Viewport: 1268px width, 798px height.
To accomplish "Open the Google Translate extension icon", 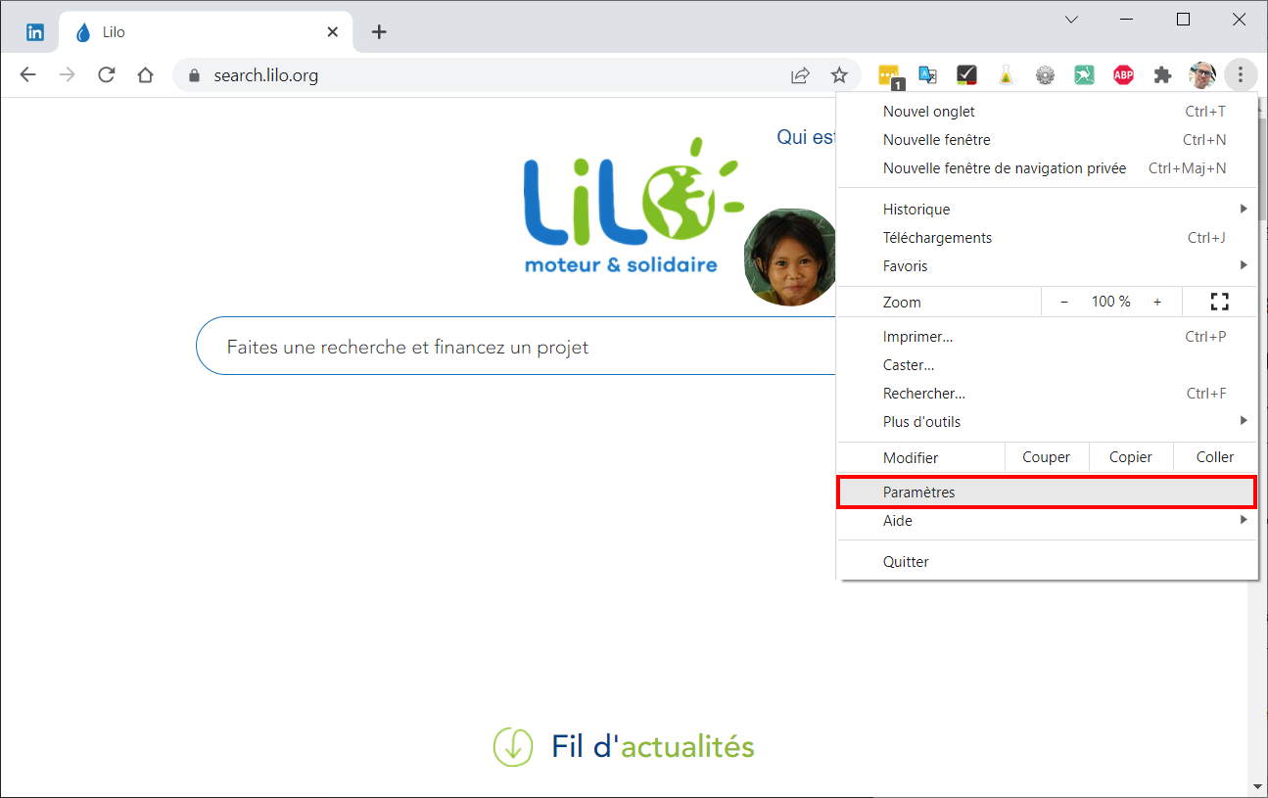I will pyautogui.click(x=927, y=75).
